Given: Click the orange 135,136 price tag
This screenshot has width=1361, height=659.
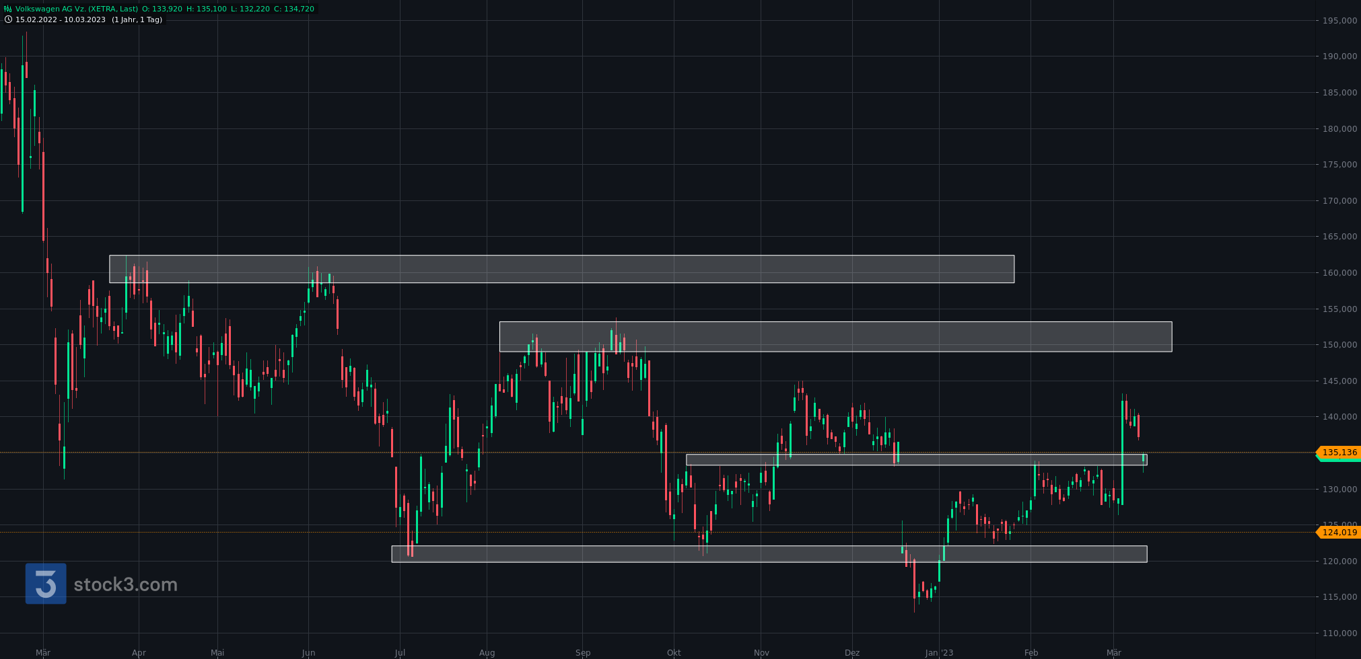Looking at the screenshot, I should [x=1339, y=453].
